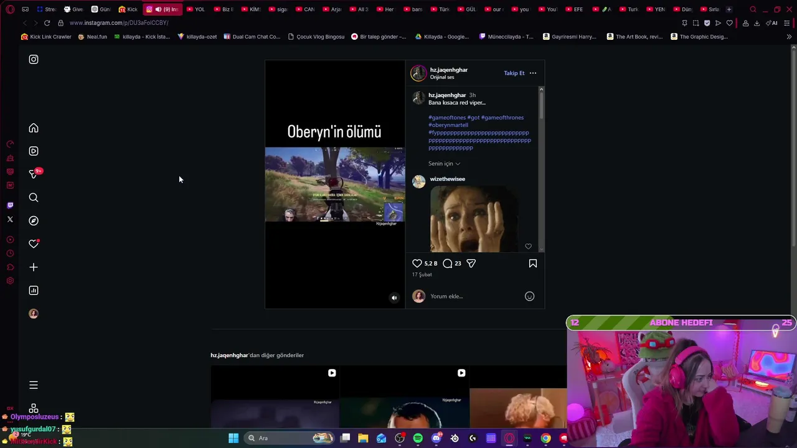The height and width of the screenshot is (448, 797).
Task: Switch to the Kick browser tab
Action: (128, 9)
